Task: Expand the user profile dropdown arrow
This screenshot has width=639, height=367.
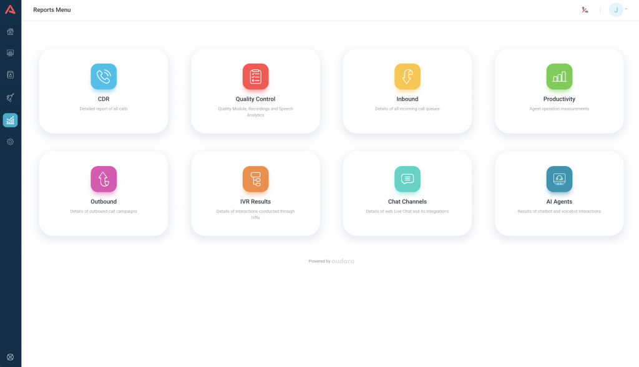Action: (626, 9)
